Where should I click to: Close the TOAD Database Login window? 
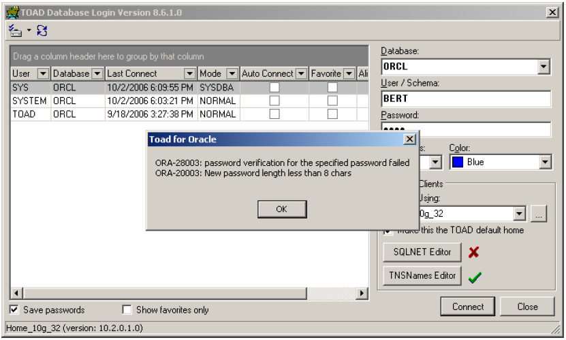(552, 12)
